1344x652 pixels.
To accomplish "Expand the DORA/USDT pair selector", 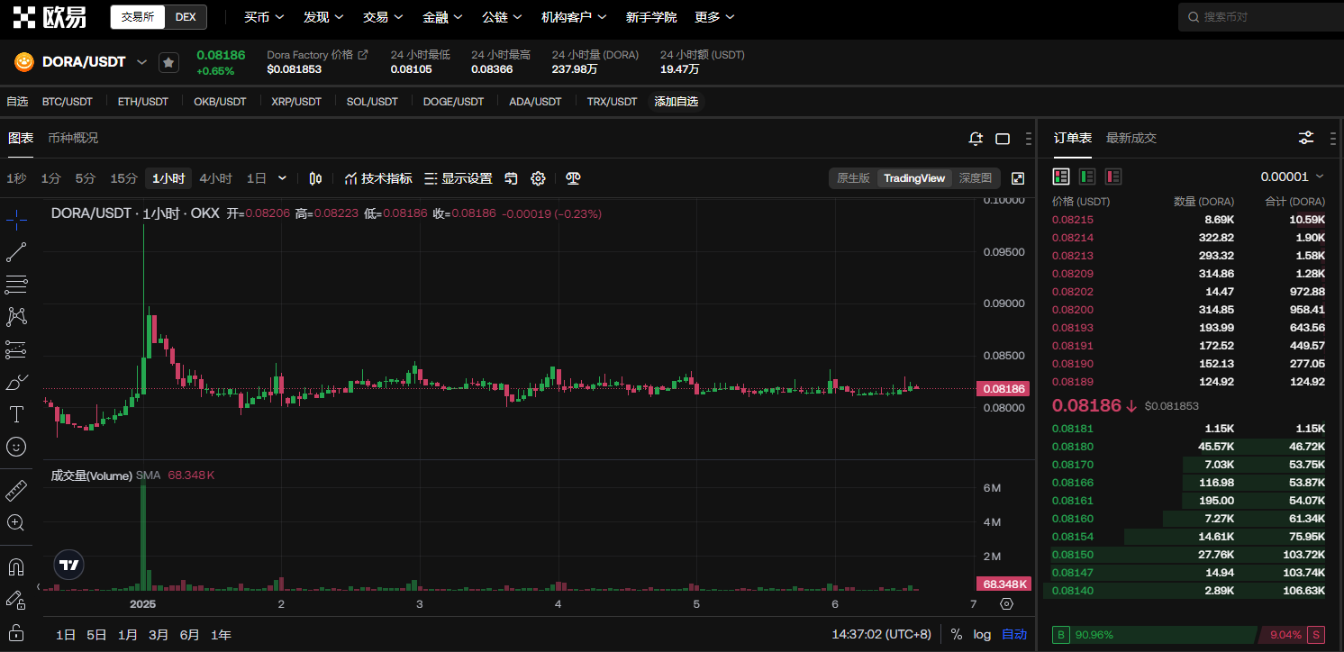I will tap(141, 62).
